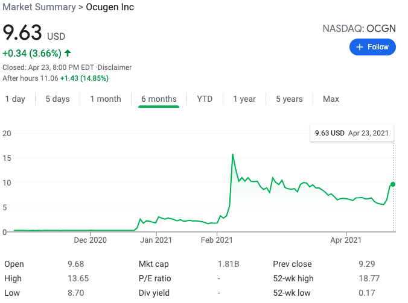The image size is (408, 303).
Task: Click the +0.34 (3.66%) change text
Action: tap(32, 53)
